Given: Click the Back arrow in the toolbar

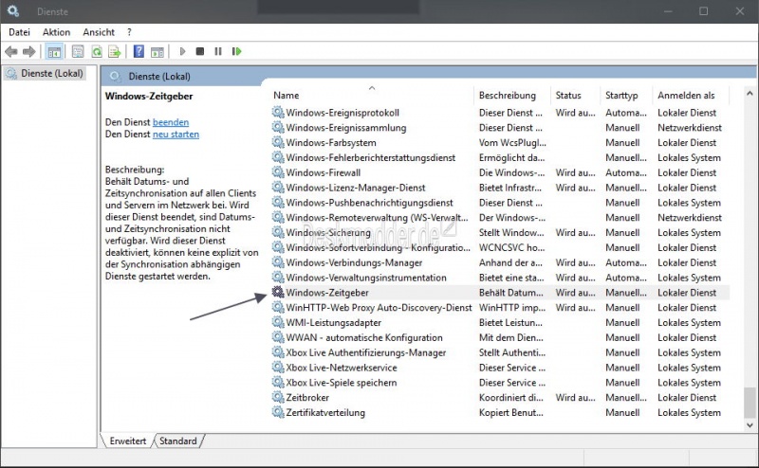Looking at the screenshot, I should click(x=11, y=51).
